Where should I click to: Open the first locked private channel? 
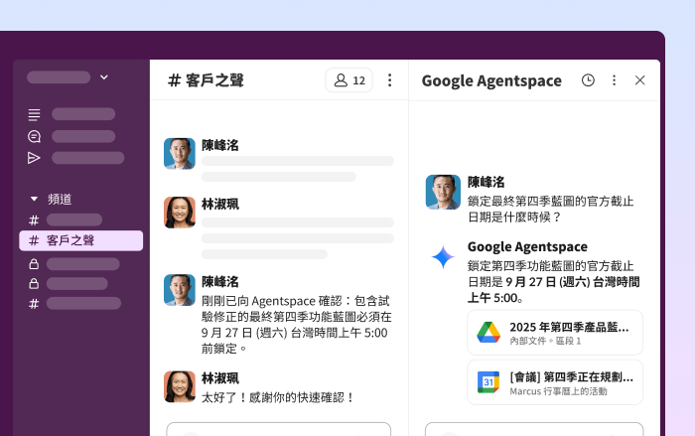point(80,264)
